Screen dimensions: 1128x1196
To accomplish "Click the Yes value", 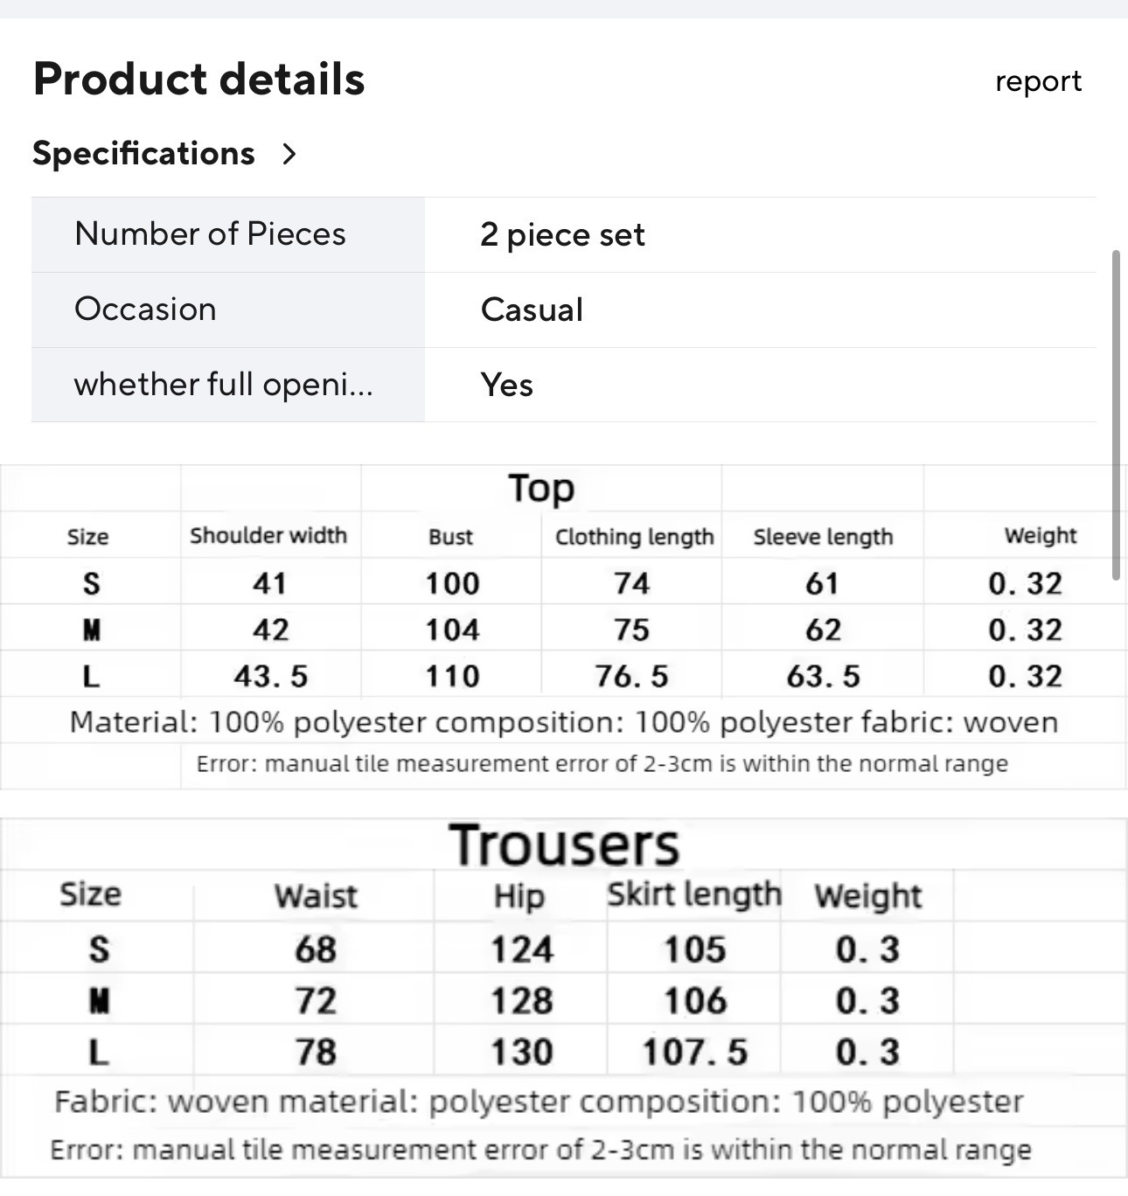I will [x=507, y=385].
